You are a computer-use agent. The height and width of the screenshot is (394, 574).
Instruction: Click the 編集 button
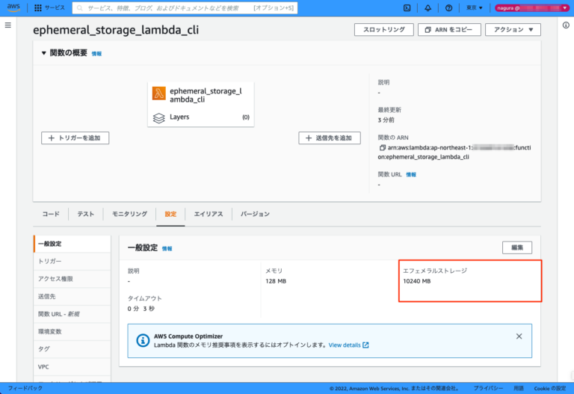(x=516, y=247)
